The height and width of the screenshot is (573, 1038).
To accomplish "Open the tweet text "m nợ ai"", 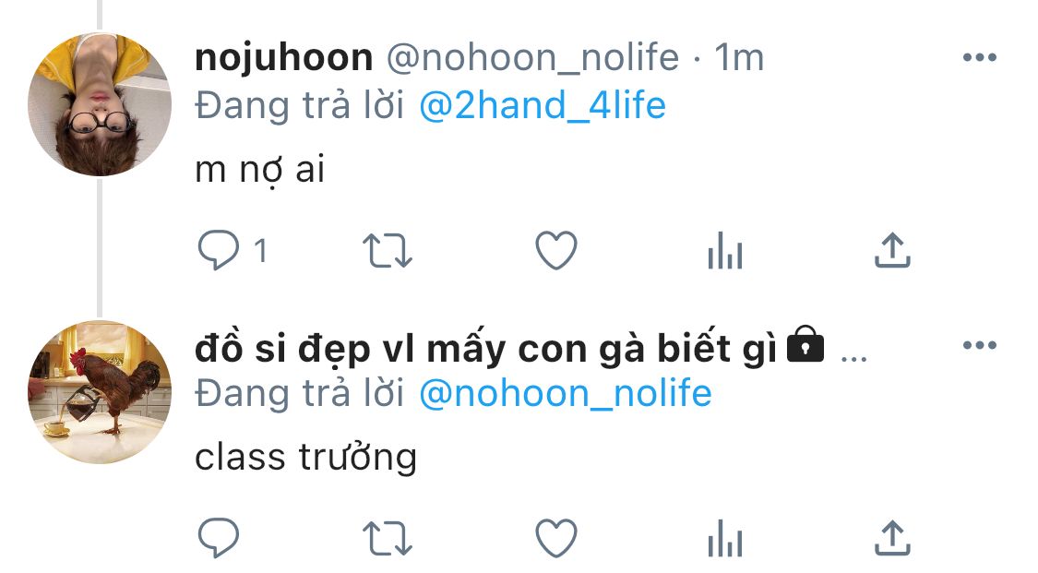I will click(x=259, y=170).
